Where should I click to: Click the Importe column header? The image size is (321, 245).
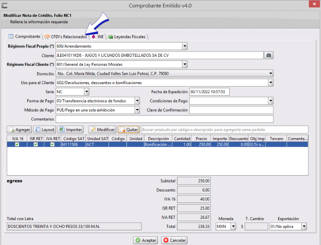point(220,138)
